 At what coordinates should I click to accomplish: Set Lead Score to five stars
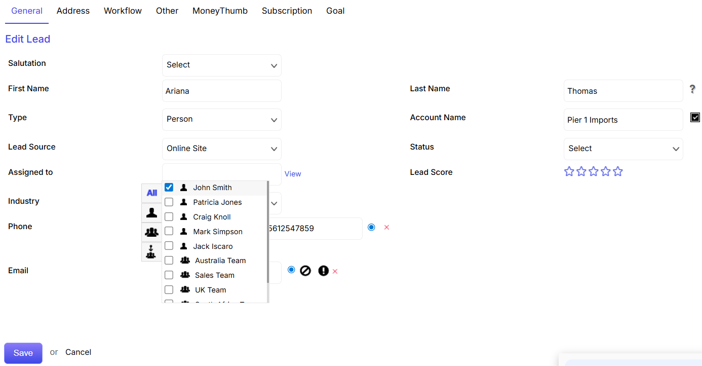tap(617, 171)
